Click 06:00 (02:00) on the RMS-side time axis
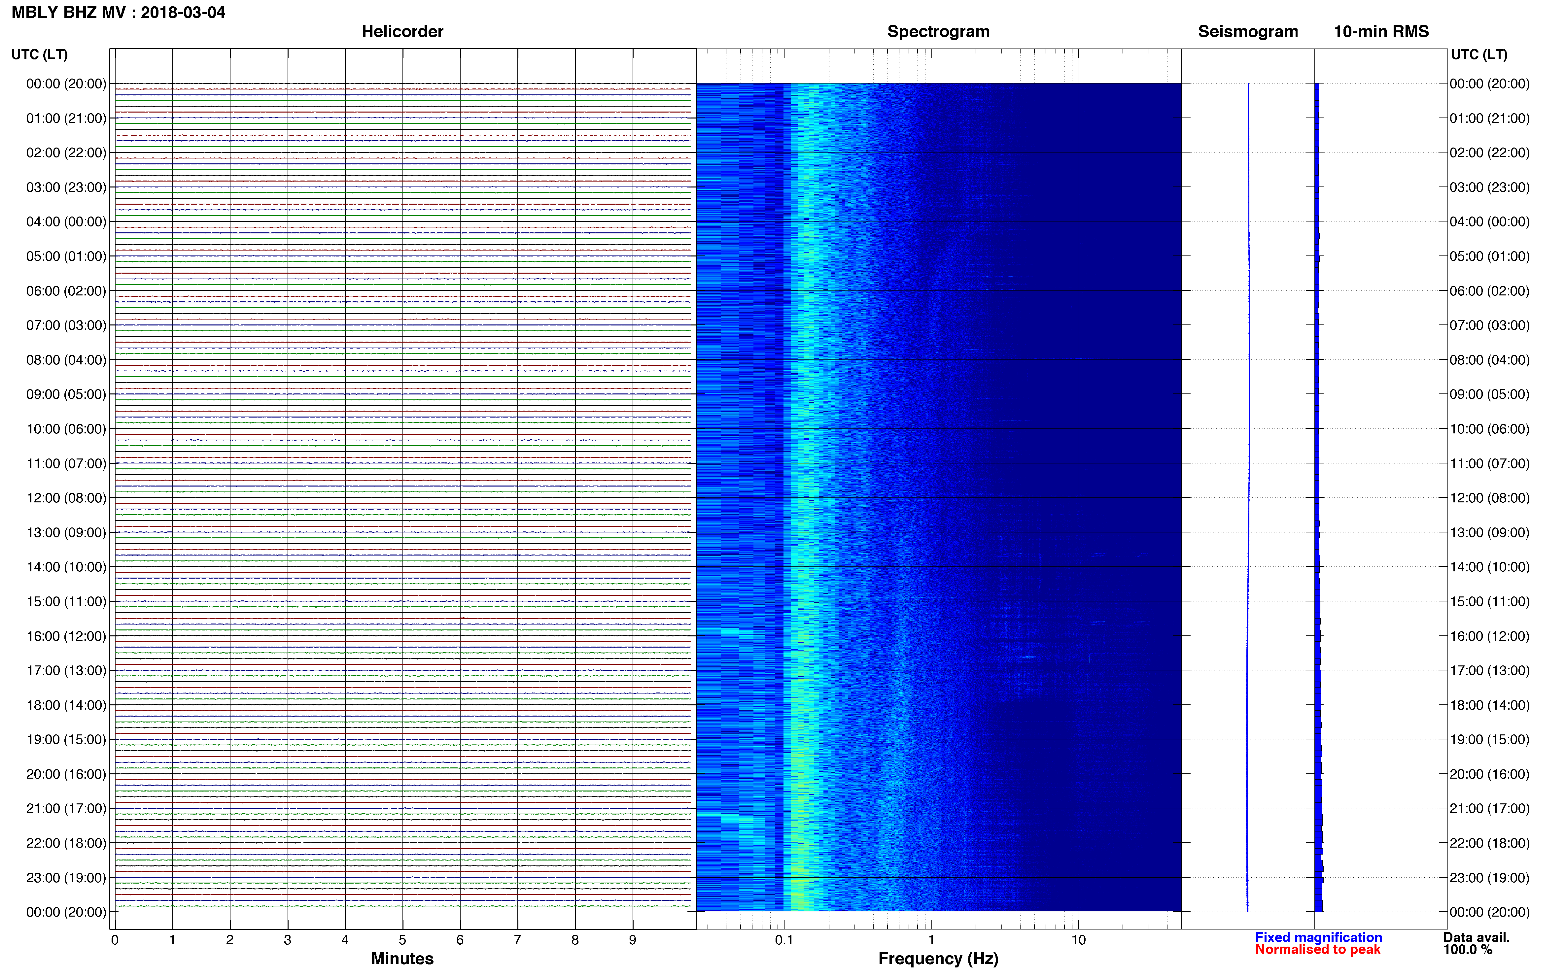This screenshot has width=1565, height=978. coord(1489,291)
